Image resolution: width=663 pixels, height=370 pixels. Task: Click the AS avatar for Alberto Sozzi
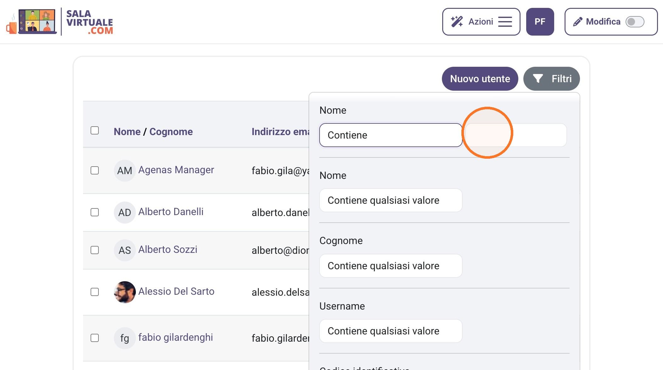pos(125,250)
